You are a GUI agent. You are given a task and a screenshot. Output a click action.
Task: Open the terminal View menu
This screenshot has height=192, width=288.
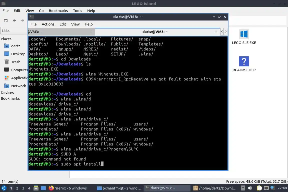[75, 24]
